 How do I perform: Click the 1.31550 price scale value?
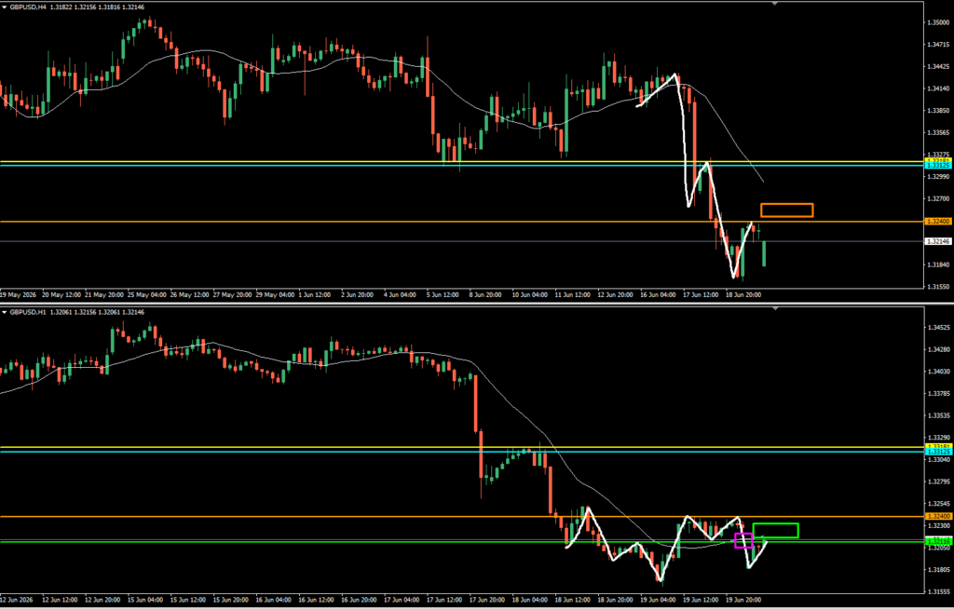coord(937,287)
